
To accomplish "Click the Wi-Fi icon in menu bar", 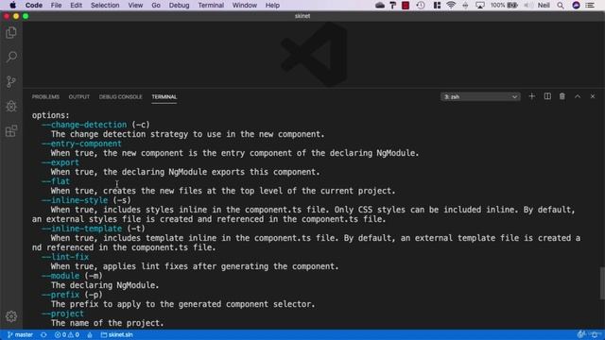I will pos(451,5).
